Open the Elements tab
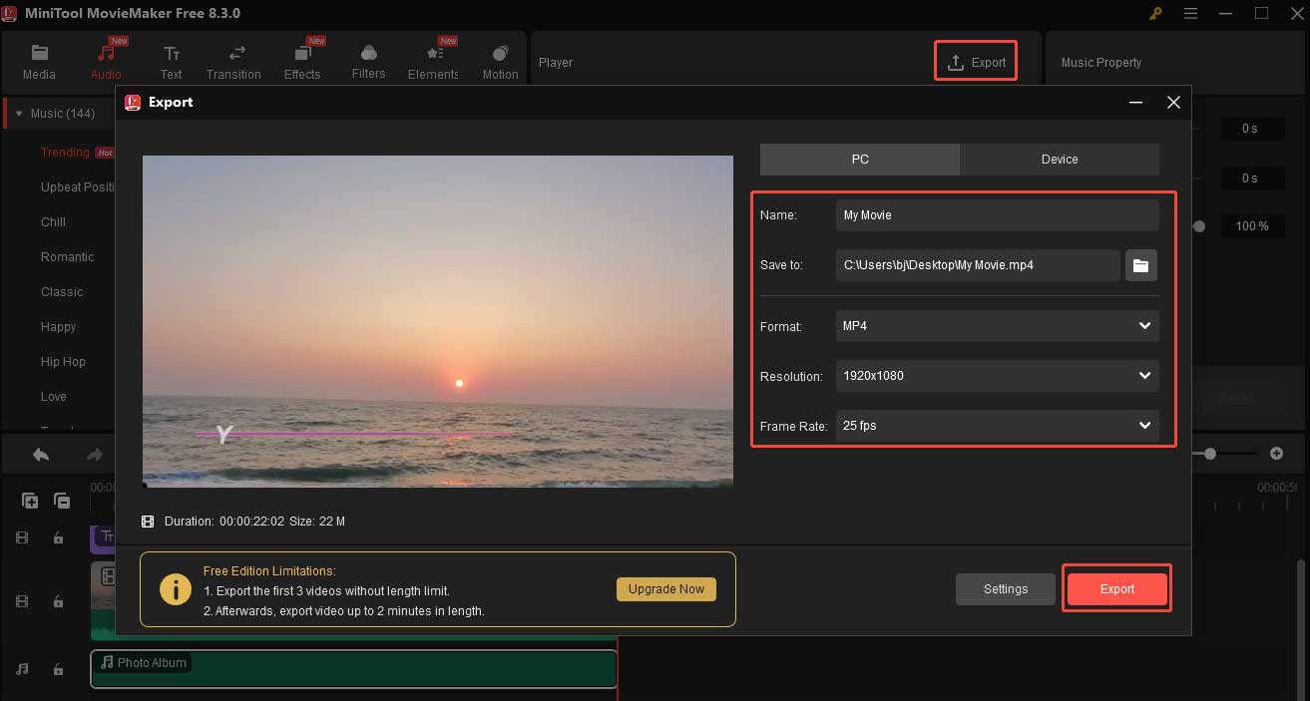1310x701 pixels. 434,62
